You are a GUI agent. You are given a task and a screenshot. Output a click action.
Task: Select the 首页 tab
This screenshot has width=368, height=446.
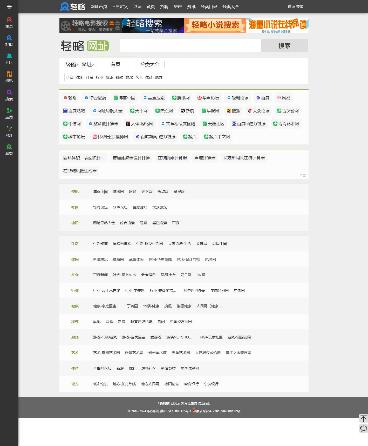[115, 64]
